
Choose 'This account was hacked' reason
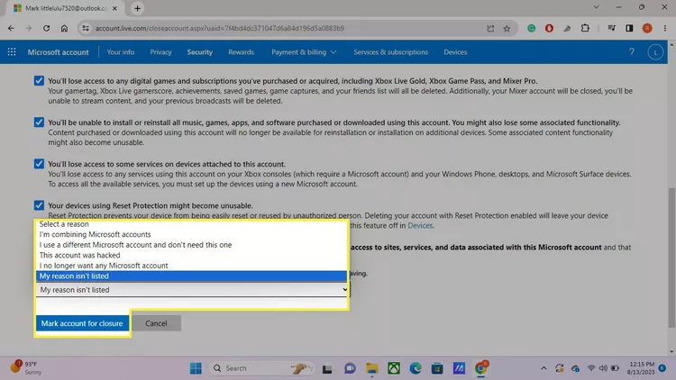(x=191, y=255)
